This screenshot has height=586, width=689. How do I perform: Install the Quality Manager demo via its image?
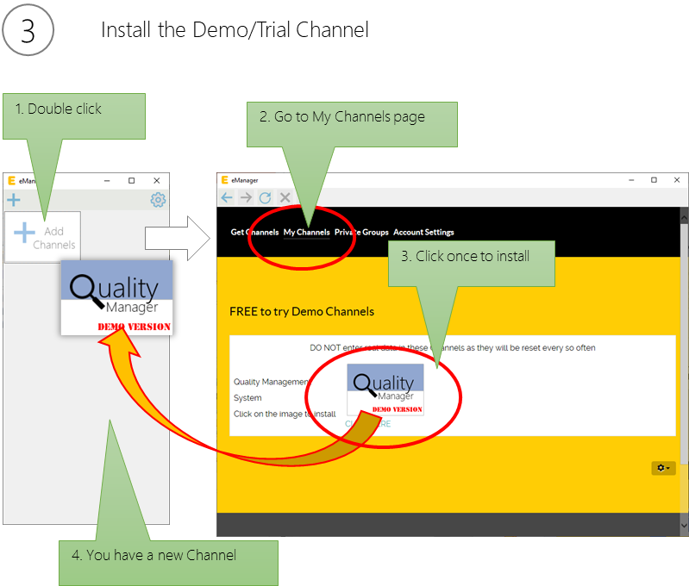click(385, 389)
